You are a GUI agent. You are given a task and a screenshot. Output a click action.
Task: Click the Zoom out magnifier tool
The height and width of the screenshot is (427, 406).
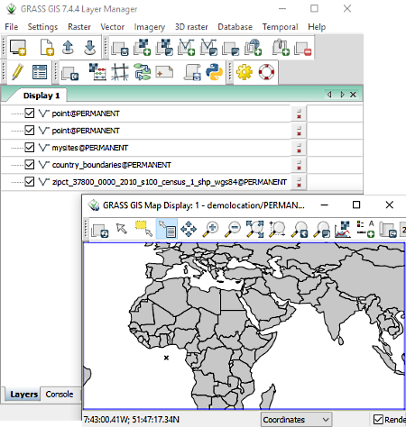click(233, 229)
